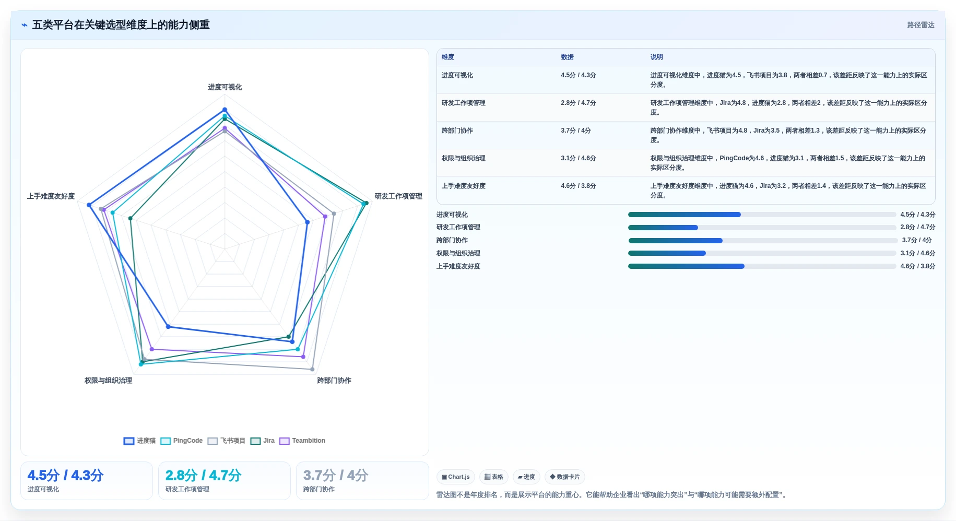956x521 pixels.
Task: Toggle the Jira legend swatch
Action: click(255, 441)
